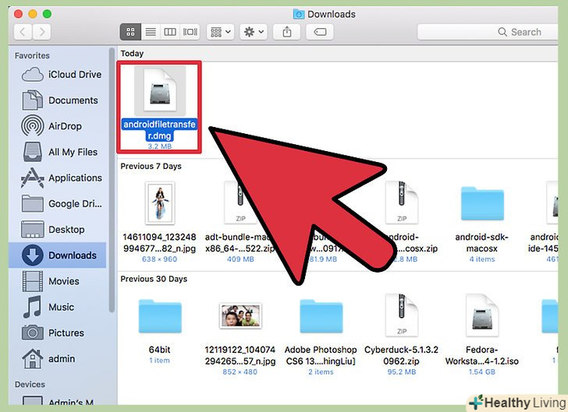Click the Today group header
Viewport: 568px width, 412px height.
(x=132, y=54)
